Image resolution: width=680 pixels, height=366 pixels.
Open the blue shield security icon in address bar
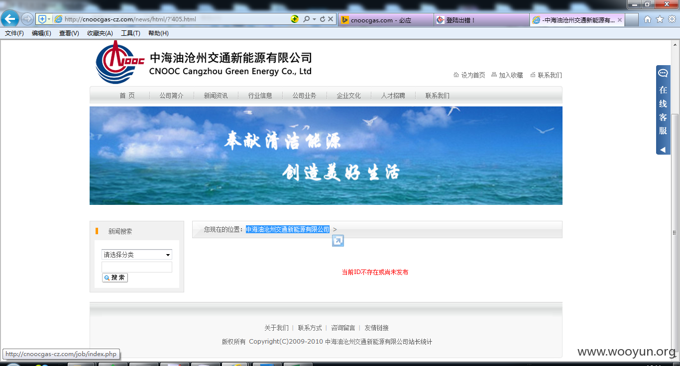[42, 19]
